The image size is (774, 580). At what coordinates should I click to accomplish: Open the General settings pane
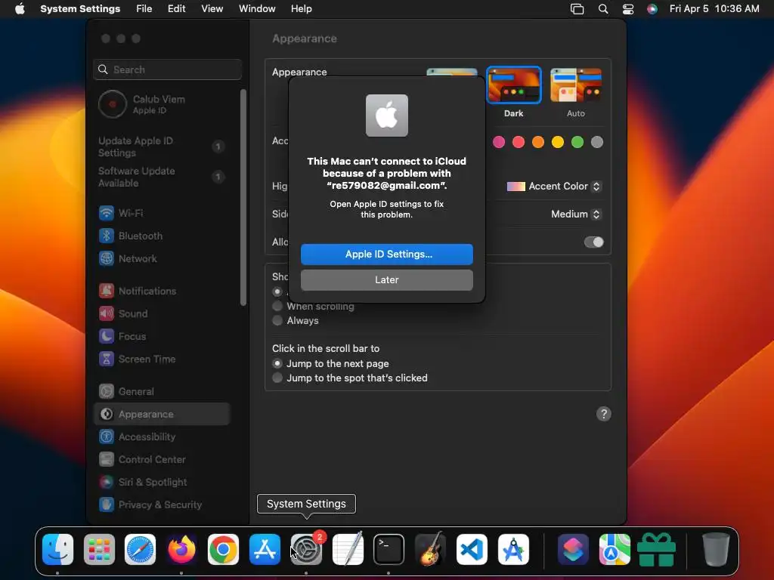[162, 392]
